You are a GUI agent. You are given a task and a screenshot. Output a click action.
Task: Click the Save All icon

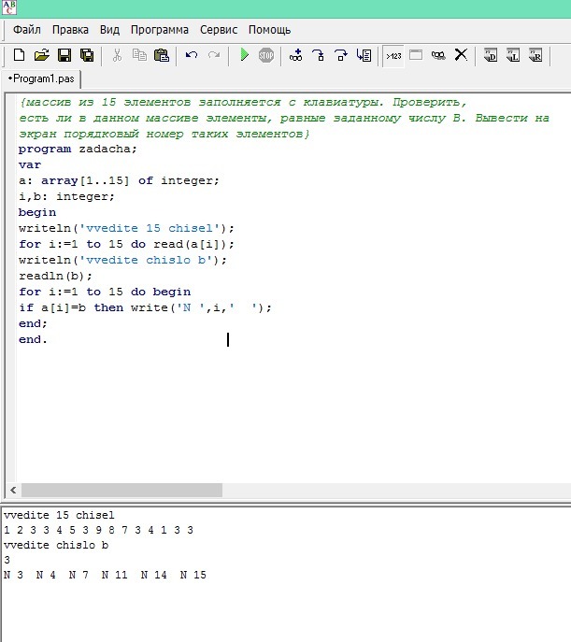pyautogui.click(x=87, y=55)
